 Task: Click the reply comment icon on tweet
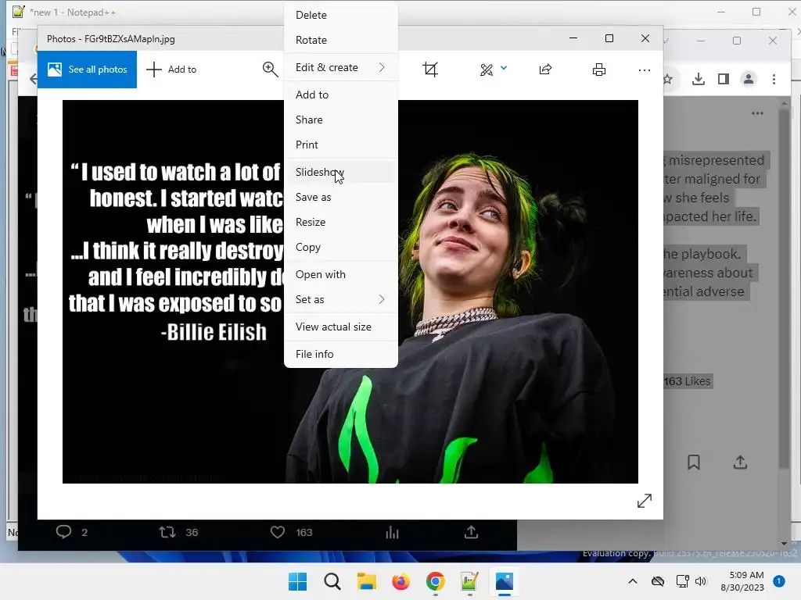[x=63, y=532]
